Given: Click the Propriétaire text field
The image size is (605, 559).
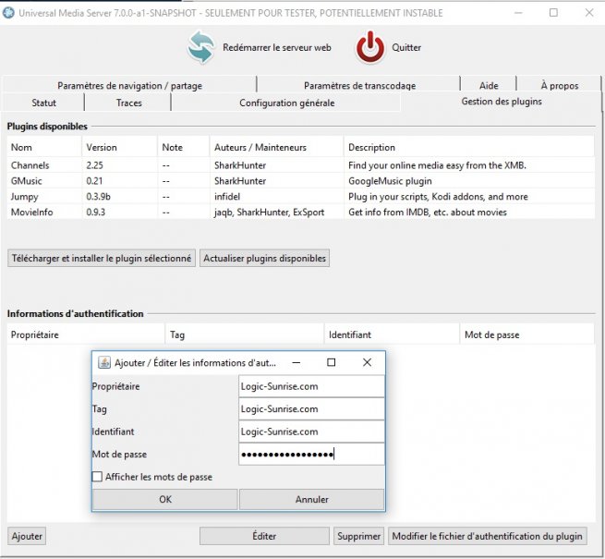Looking at the screenshot, I should click(x=310, y=386).
